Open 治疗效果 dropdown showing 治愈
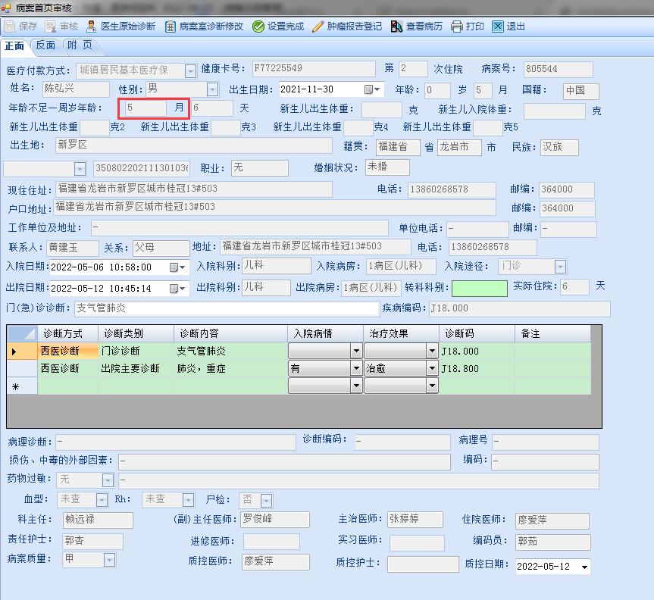The width and height of the screenshot is (654, 600). pyautogui.click(x=432, y=369)
